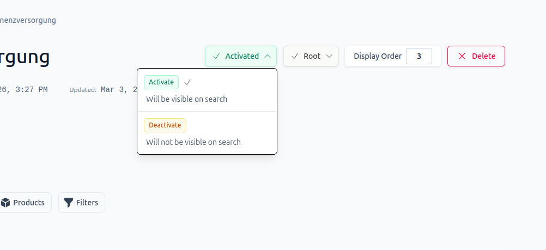Open the Products tab
The width and height of the screenshot is (546, 250).
click(x=25, y=203)
